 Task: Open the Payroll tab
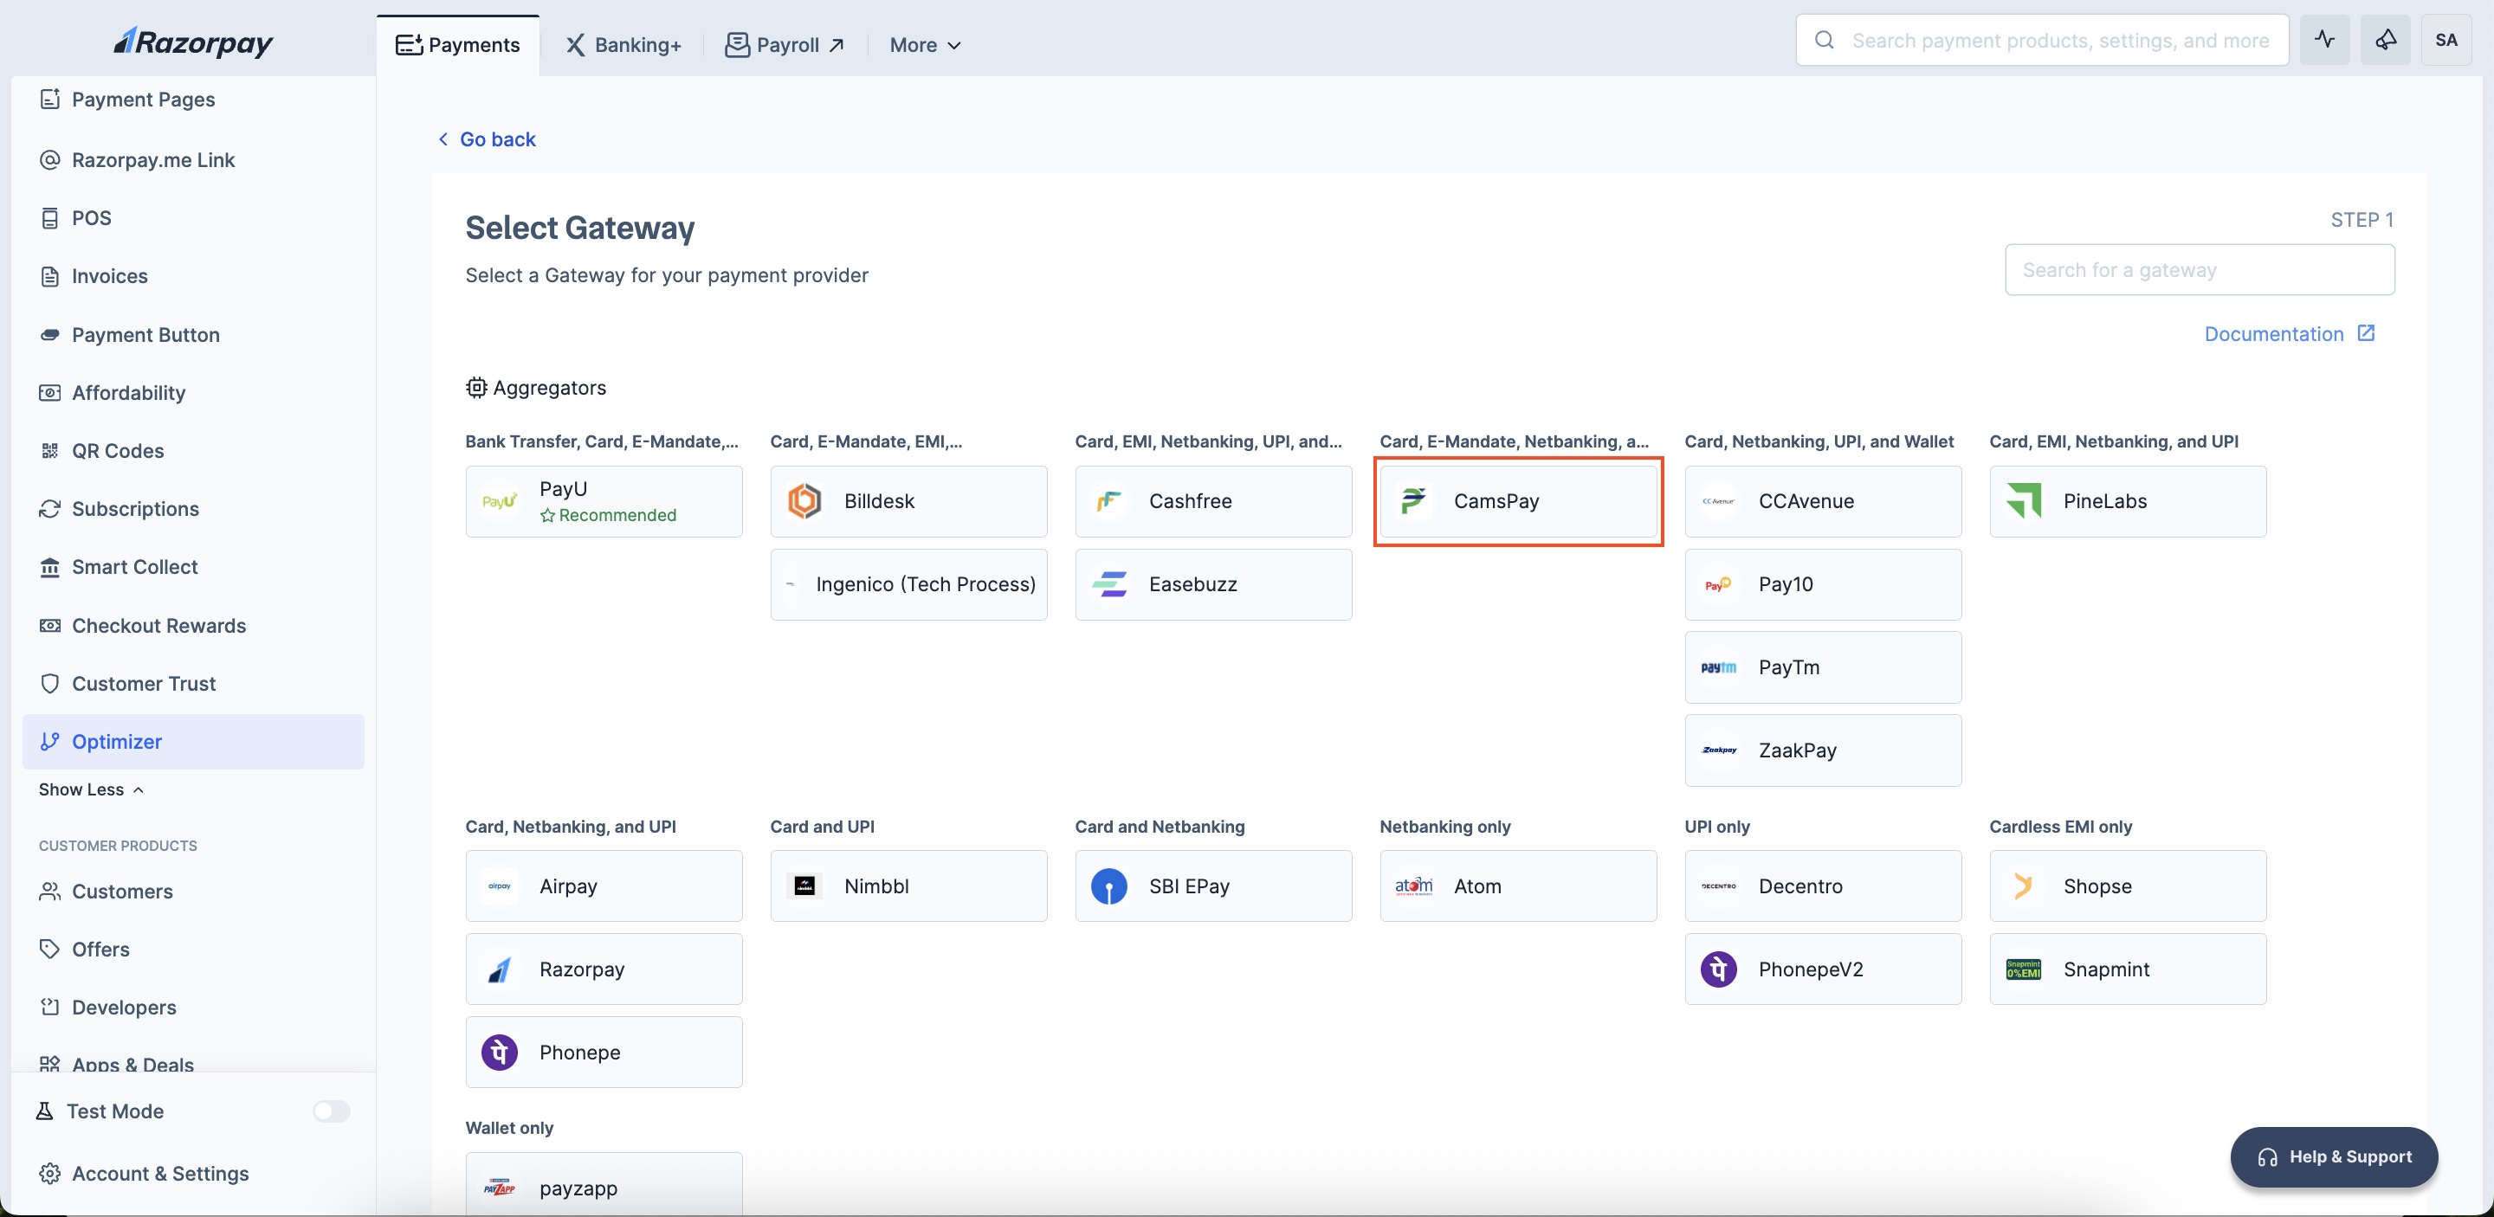[x=785, y=44]
